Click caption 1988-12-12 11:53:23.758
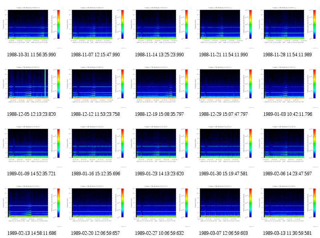The width and height of the screenshot is (320, 238). [95, 114]
